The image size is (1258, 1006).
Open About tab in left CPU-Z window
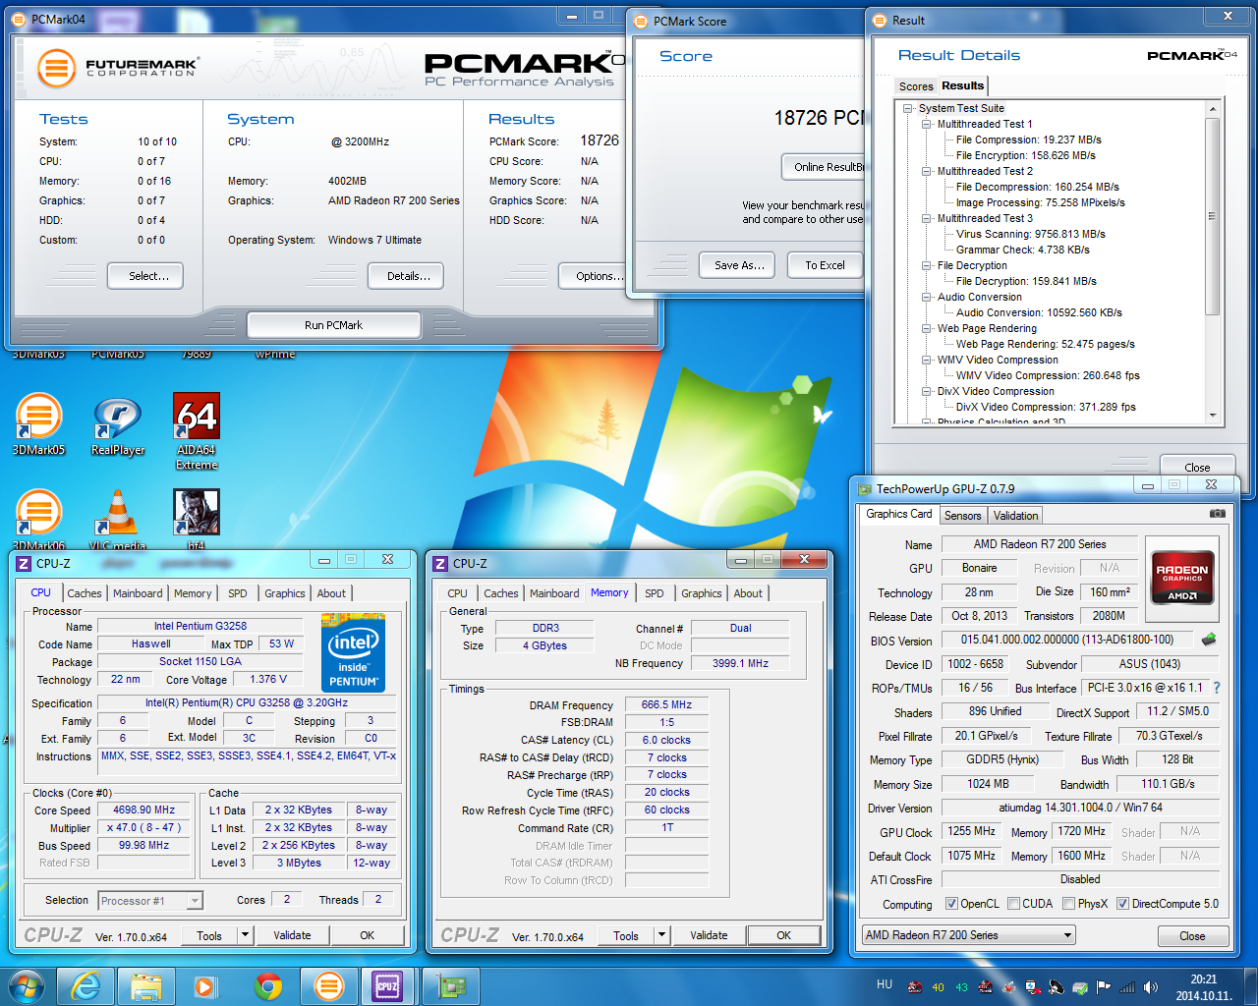[331, 593]
